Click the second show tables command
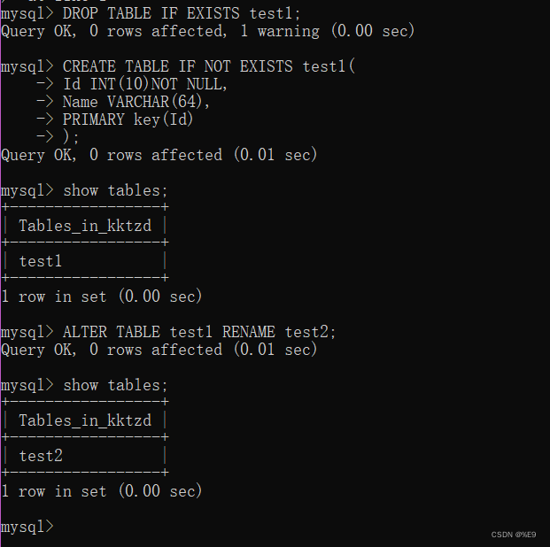The height and width of the screenshot is (547, 550). [x=115, y=385]
